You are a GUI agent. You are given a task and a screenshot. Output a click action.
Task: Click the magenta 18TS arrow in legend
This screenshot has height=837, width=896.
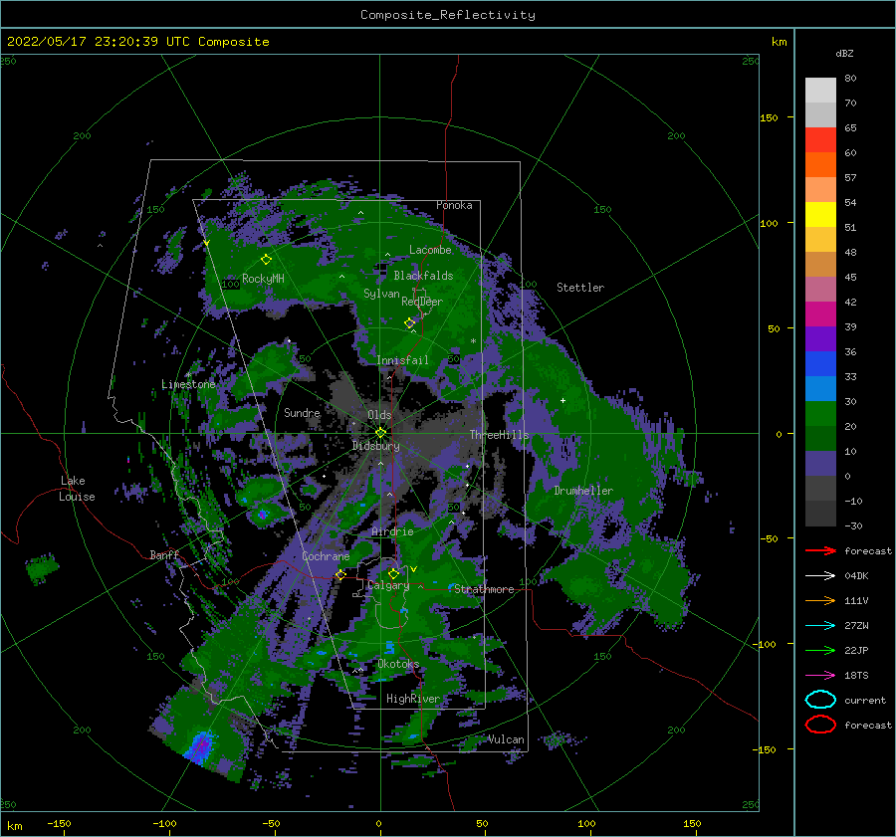tap(820, 676)
